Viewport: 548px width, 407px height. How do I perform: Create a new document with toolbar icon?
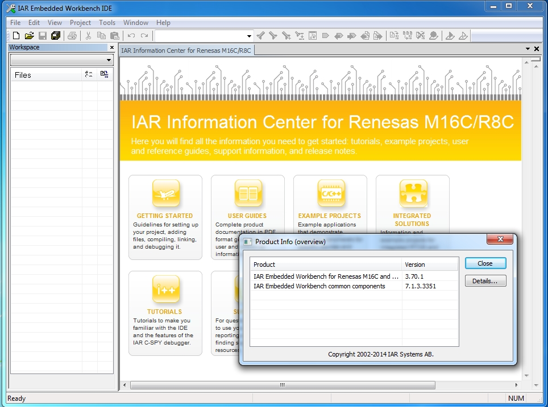pos(16,36)
